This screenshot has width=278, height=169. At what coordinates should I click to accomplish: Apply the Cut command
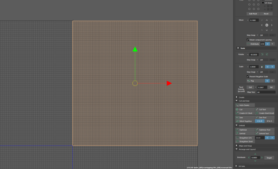[245, 109]
